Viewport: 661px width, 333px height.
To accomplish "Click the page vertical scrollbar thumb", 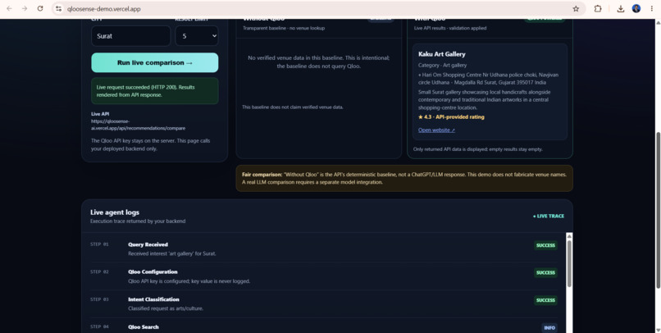I will (x=657, y=211).
